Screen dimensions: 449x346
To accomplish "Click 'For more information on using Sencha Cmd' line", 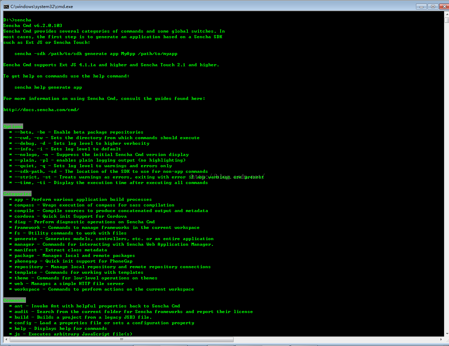I will 104,99.
